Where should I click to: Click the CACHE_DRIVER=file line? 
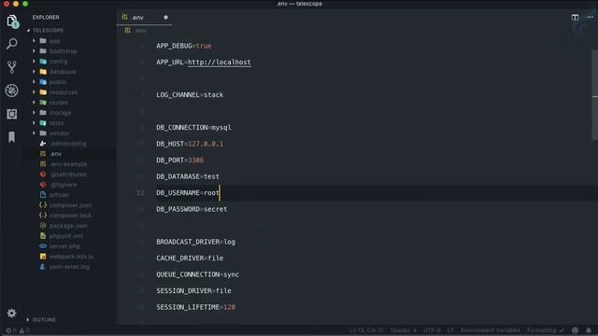(x=190, y=259)
